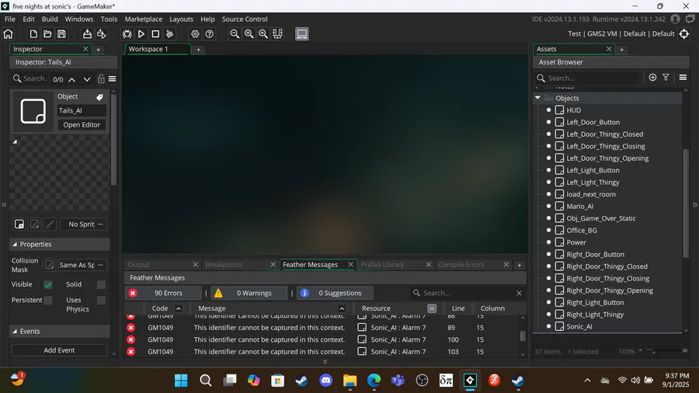Open a project with folder icon
The width and height of the screenshot is (699, 393).
pyautogui.click(x=47, y=34)
